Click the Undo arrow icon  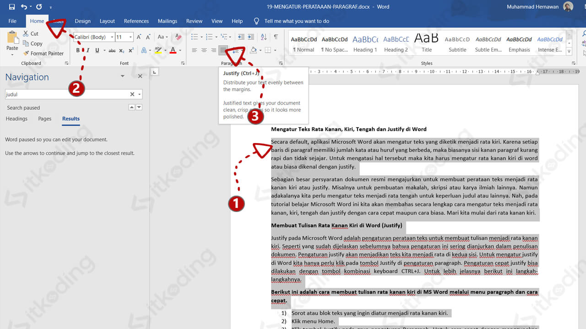pyautogui.click(x=24, y=7)
